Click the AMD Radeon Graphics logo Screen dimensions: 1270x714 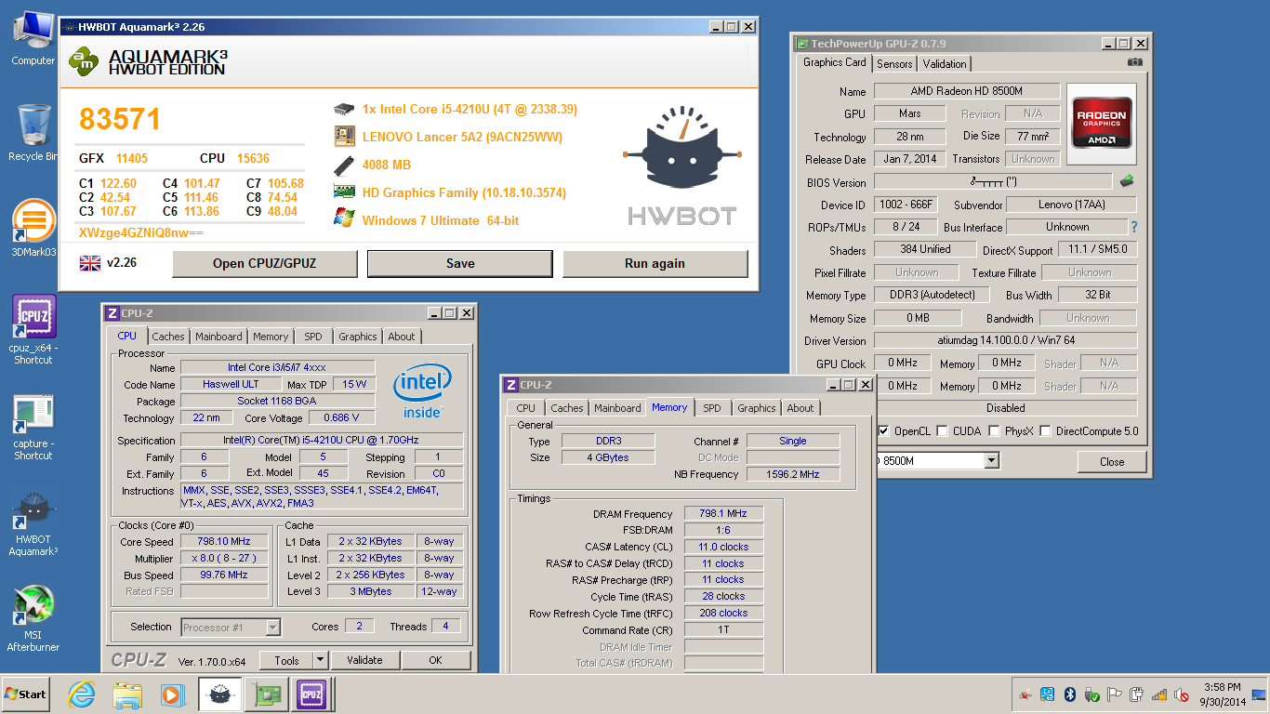click(x=1101, y=124)
